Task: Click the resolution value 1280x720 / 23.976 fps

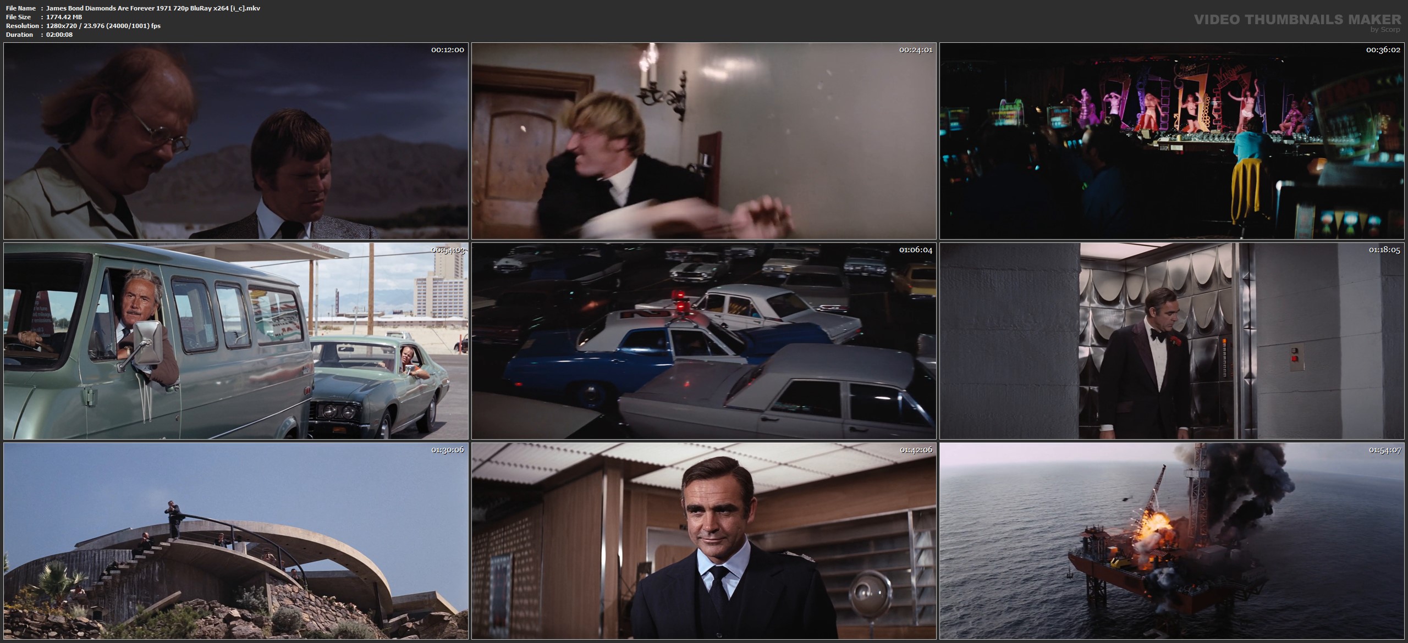Action: click(103, 26)
